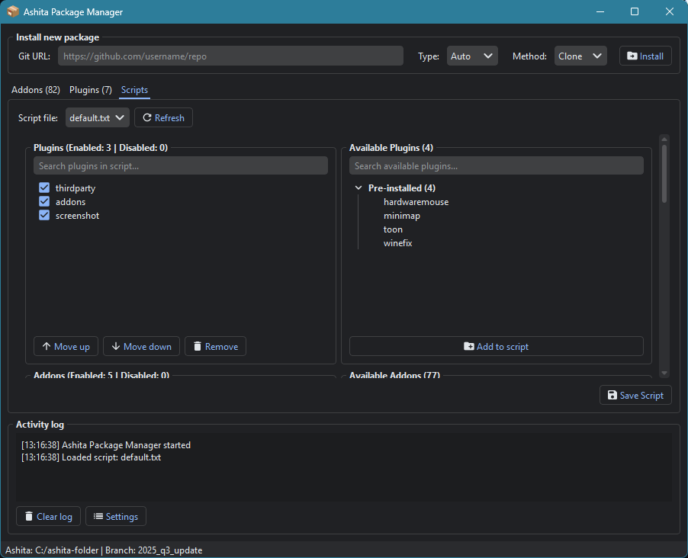Click the Install button
The width and height of the screenshot is (688, 558).
click(645, 56)
